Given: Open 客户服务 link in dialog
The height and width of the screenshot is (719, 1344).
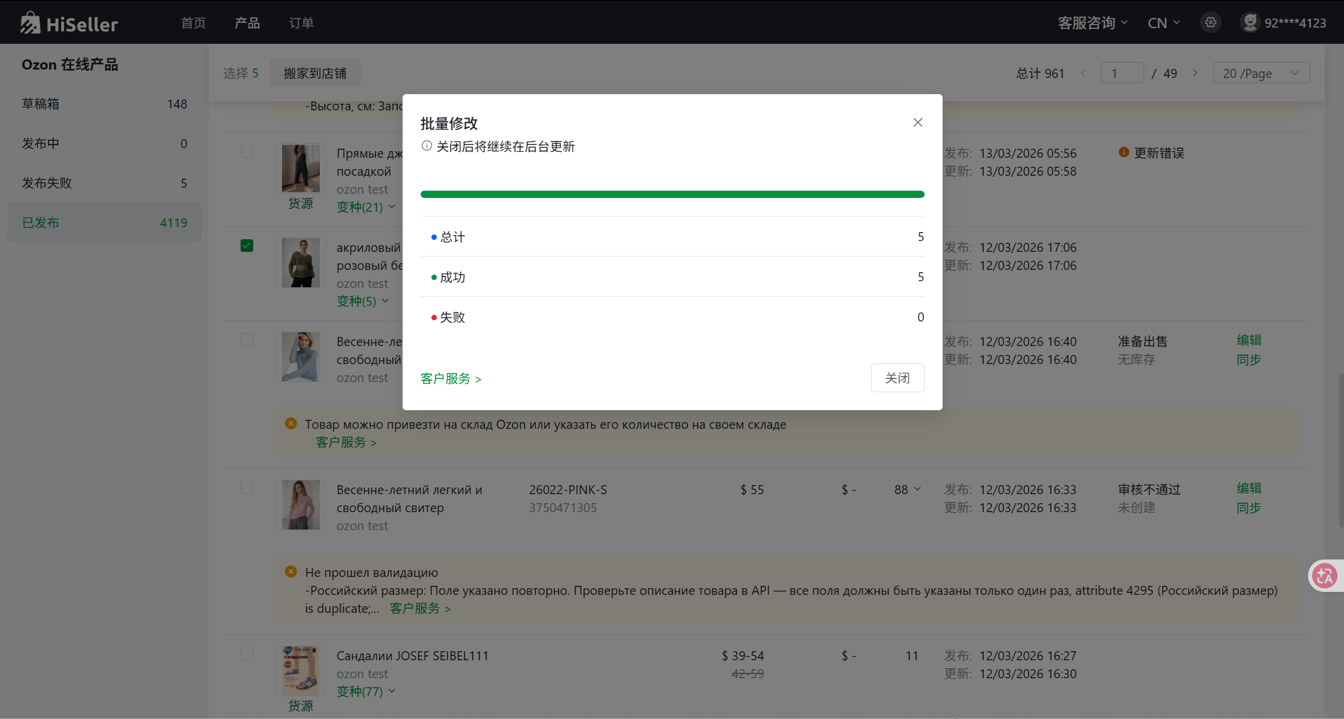Looking at the screenshot, I should [x=451, y=378].
